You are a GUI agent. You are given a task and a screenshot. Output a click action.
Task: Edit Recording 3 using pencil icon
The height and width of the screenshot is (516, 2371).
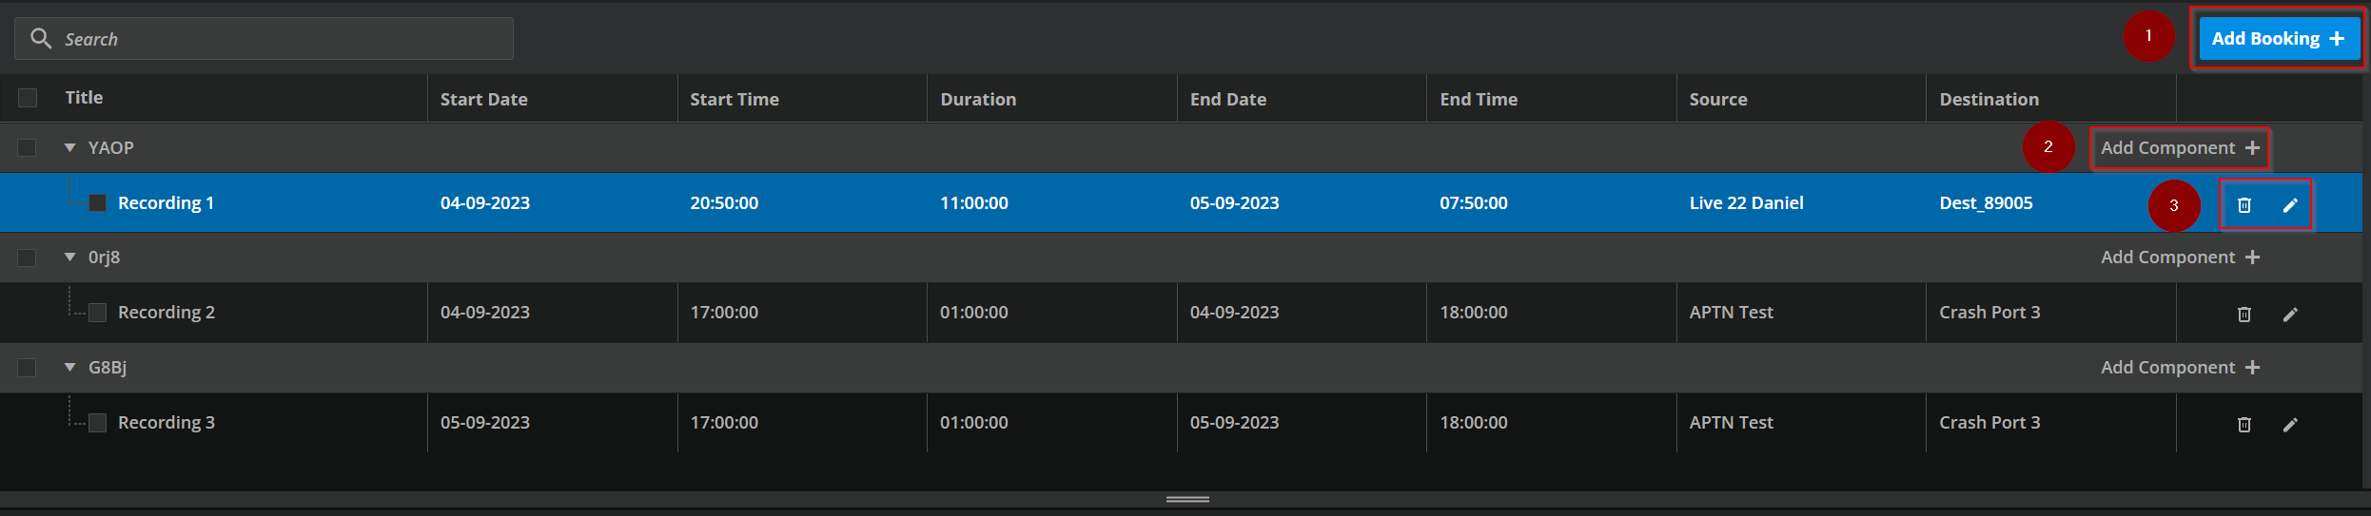click(2289, 425)
